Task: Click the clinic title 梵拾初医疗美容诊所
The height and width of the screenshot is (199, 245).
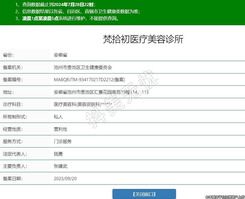Action: click(x=143, y=39)
